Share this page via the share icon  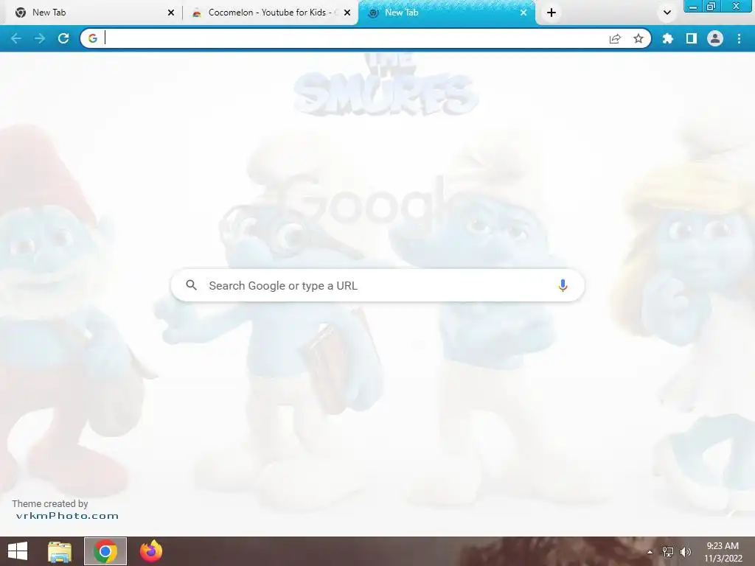(615, 38)
